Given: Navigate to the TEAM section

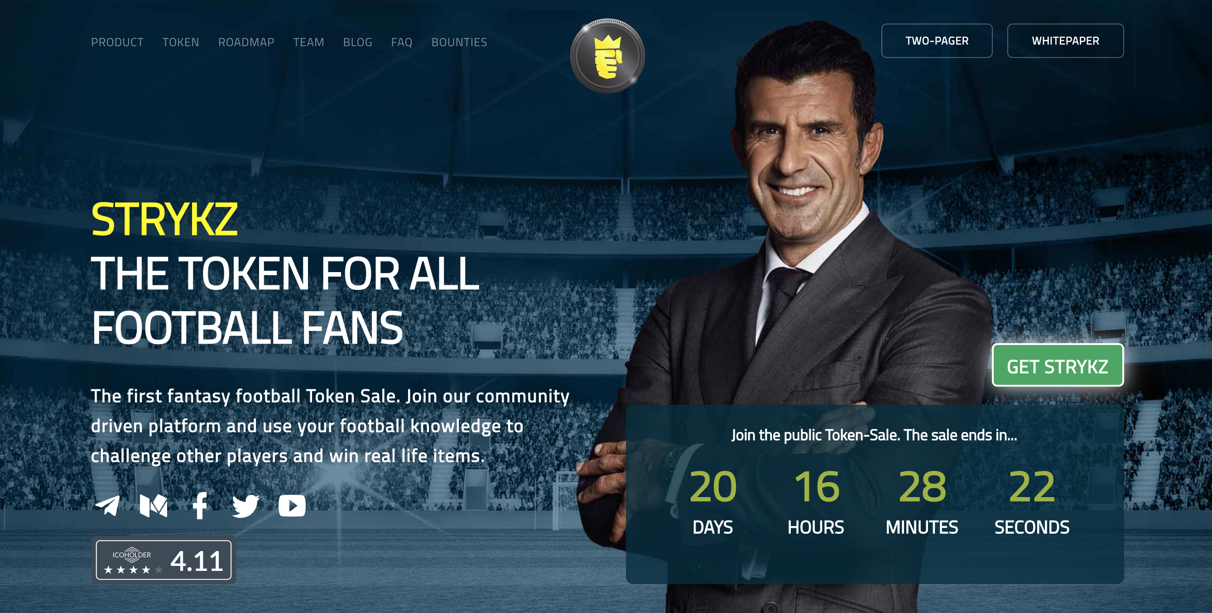Looking at the screenshot, I should tap(308, 43).
